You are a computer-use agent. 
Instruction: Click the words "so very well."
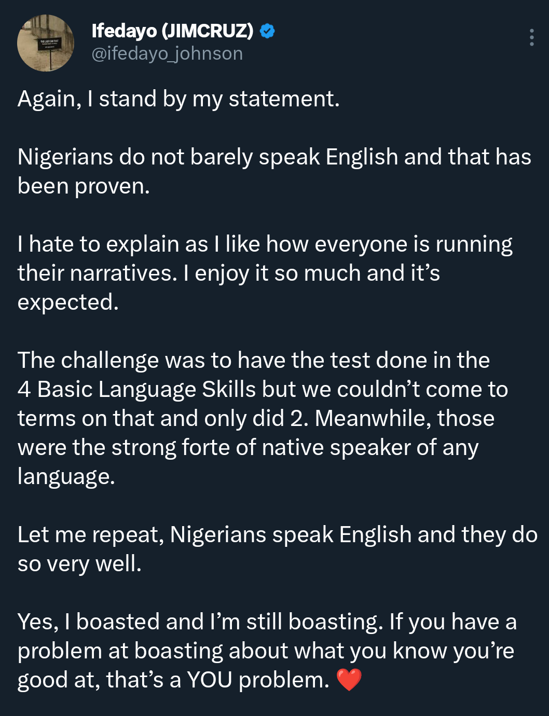click(x=79, y=563)
